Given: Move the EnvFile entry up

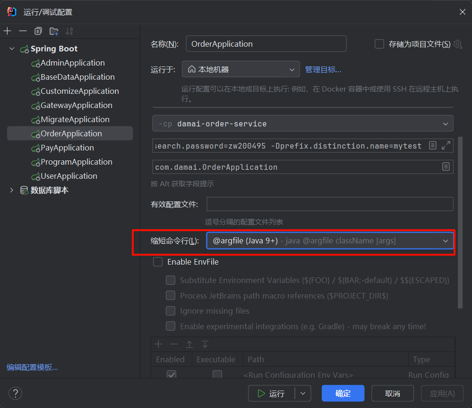Looking at the screenshot, I should coord(189,344).
